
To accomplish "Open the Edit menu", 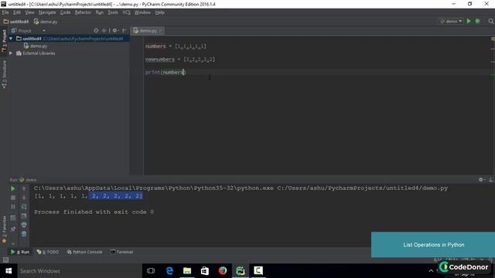I will (x=17, y=12).
